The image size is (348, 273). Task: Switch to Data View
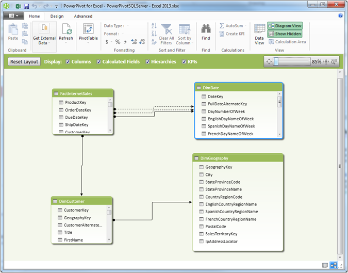pyautogui.click(x=259, y=34)
